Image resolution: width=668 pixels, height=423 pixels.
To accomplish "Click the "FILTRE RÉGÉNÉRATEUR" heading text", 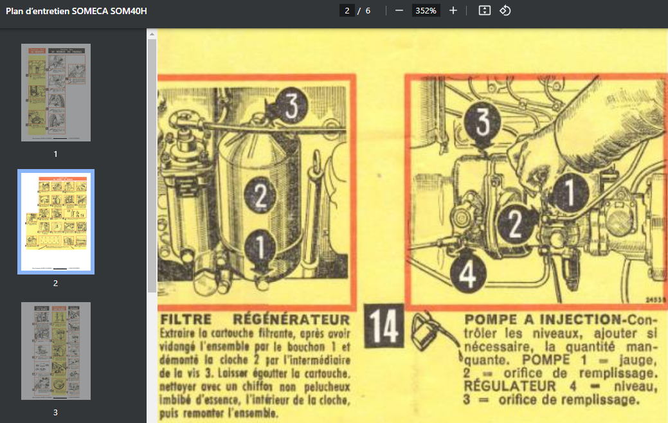I will [x=255, y=320].
